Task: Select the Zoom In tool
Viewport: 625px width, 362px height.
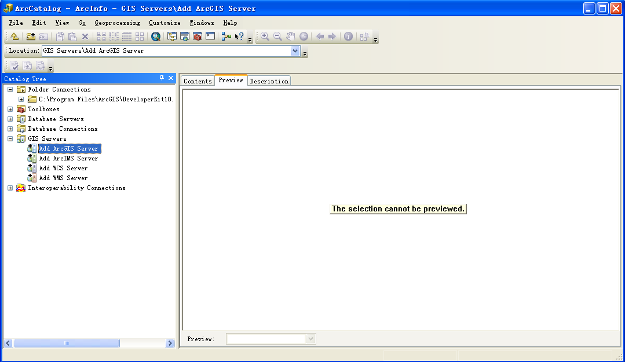Action: click(265, 36)
